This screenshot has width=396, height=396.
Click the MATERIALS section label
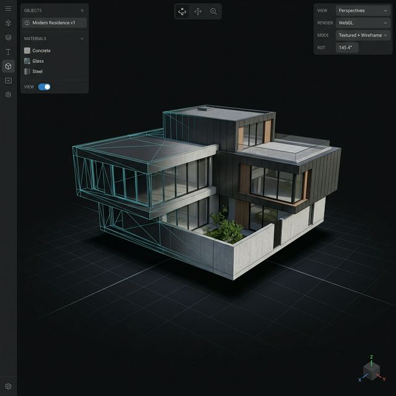click(x=35, y=38)
